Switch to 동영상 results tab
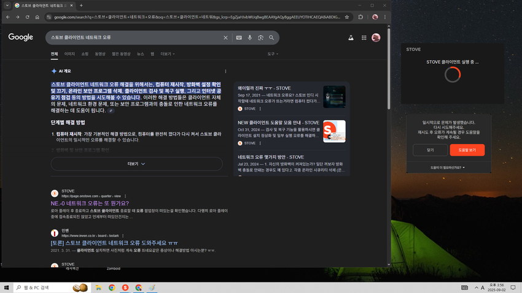This screenshot has height=293, width=522. point(100,54)
